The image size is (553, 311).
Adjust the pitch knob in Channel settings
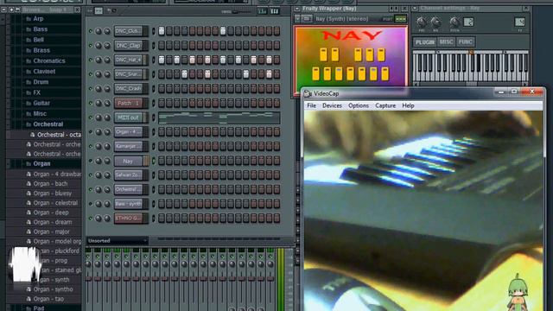pos(454,22)
